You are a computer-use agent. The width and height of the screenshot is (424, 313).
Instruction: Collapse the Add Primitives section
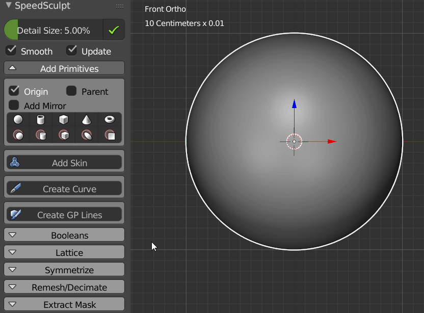(x=64, y=68)
